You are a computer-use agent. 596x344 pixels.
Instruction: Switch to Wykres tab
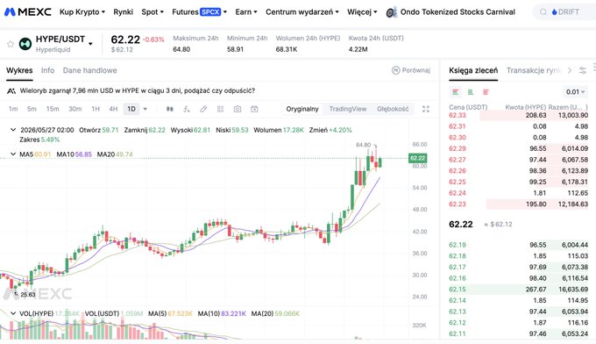[19, 70]
